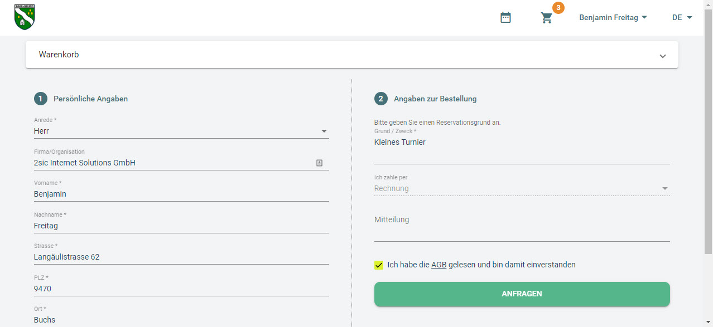Viewport: 713px width, 327px height.
Task: Open the AGB terms link
Action: (x=439, y=265)
